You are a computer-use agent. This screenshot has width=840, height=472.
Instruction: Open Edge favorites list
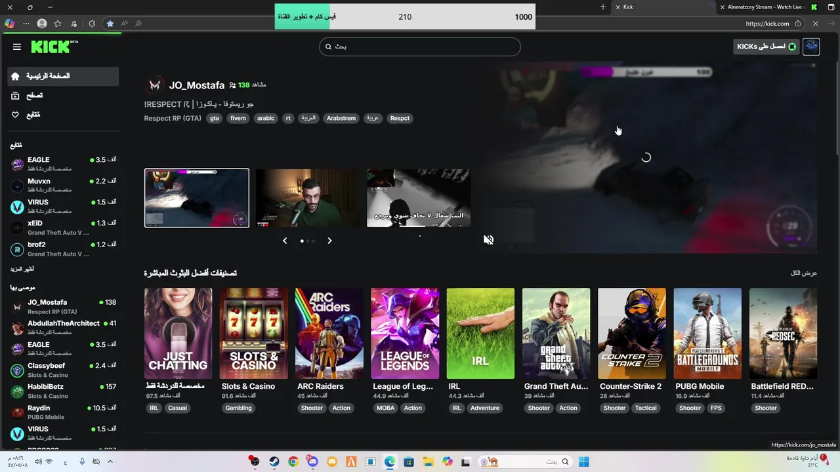click(x=58, y=24)
